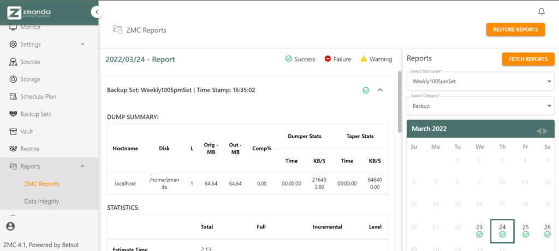Open Data Integrity reports page
Screen dimensions: 559x251
point(41,201)
